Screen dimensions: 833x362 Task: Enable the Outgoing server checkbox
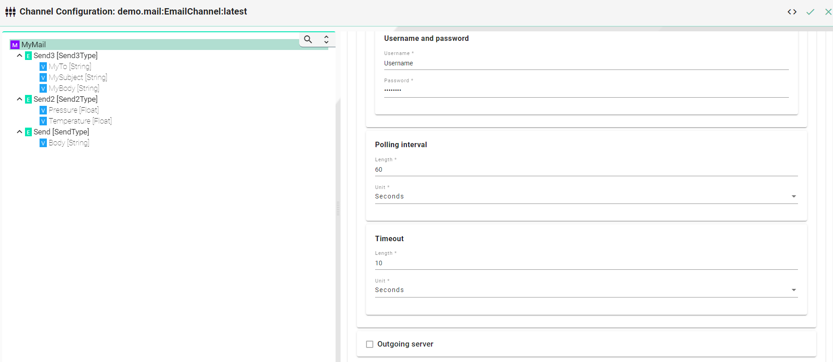click(370, 344)
